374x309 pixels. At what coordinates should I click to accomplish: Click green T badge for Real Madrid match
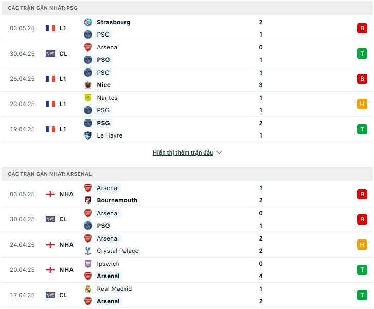coord(362,295)
